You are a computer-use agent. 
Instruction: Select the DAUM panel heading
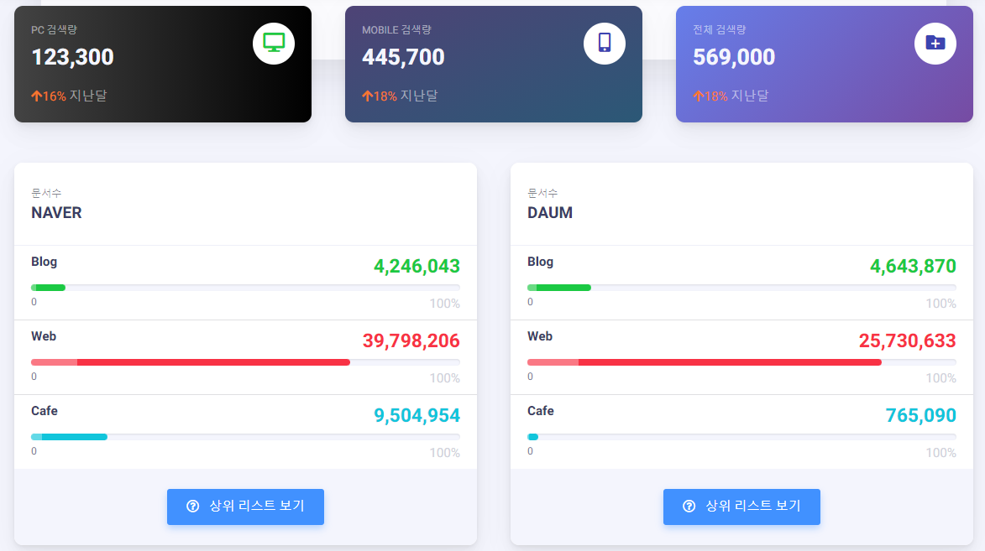click(x=549, y=212)
